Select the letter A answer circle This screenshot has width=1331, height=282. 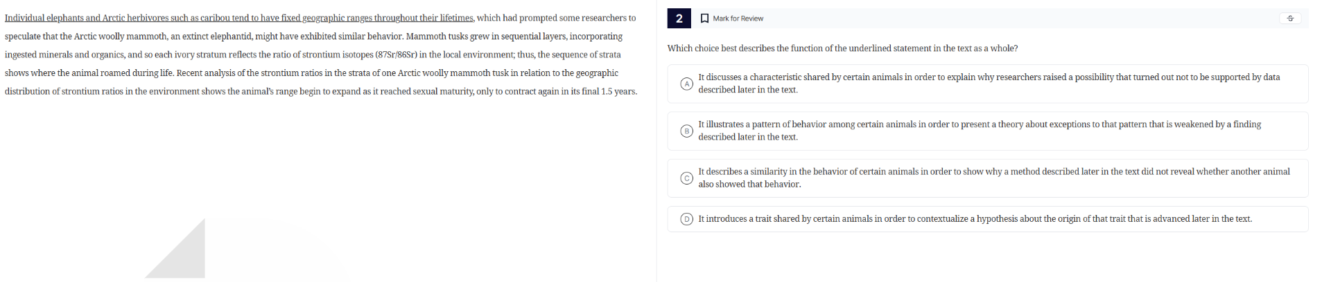click(686, 84)
